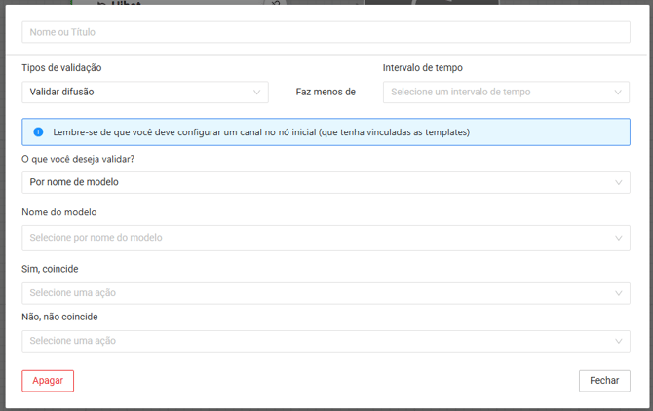Click the chevron on 'Validar difusão' select
653x411 pixels.
tap(257, 93)
